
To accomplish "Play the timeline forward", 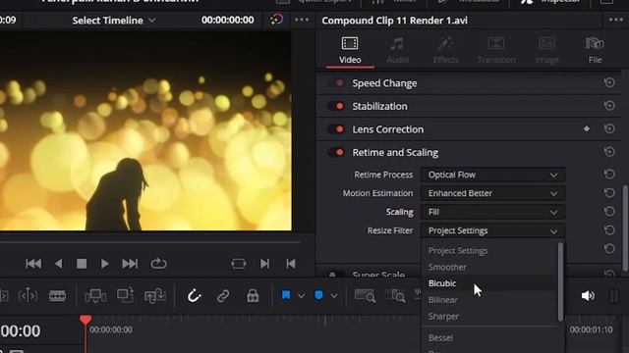I will click(x=105, y=264).
